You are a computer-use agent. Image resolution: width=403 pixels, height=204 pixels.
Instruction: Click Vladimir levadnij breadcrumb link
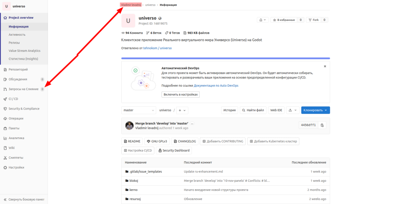point(131,5)
